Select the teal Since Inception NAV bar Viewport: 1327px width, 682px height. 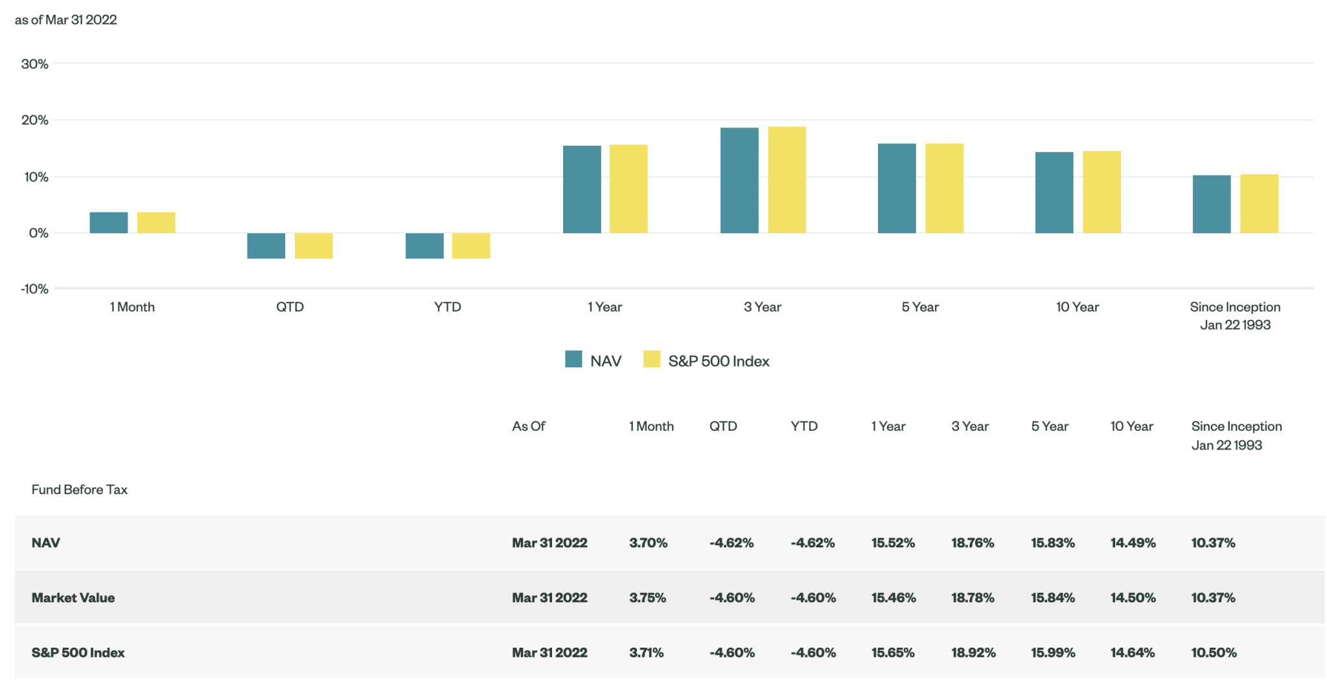click(1212, 204)
